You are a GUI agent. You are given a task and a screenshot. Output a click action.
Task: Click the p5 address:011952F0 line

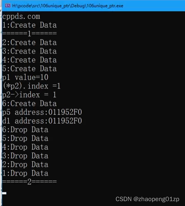coord(42,112)
